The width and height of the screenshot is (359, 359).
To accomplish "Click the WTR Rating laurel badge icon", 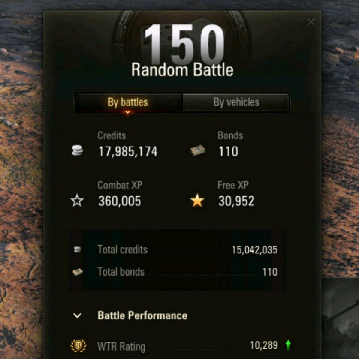I will 78,346.
